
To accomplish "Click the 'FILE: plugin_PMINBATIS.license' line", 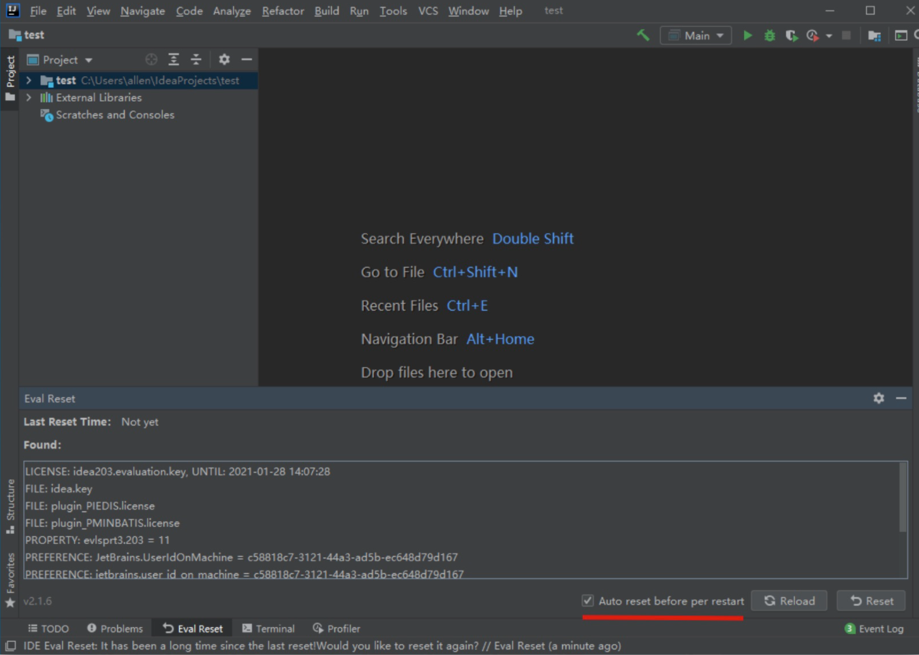I will point(102,523).
